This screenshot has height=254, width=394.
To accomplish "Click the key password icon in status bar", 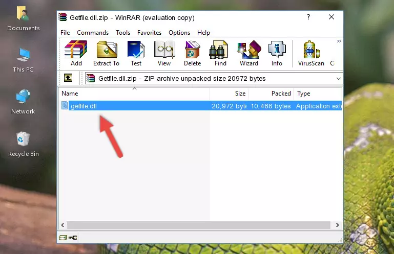I will [73, 238].
